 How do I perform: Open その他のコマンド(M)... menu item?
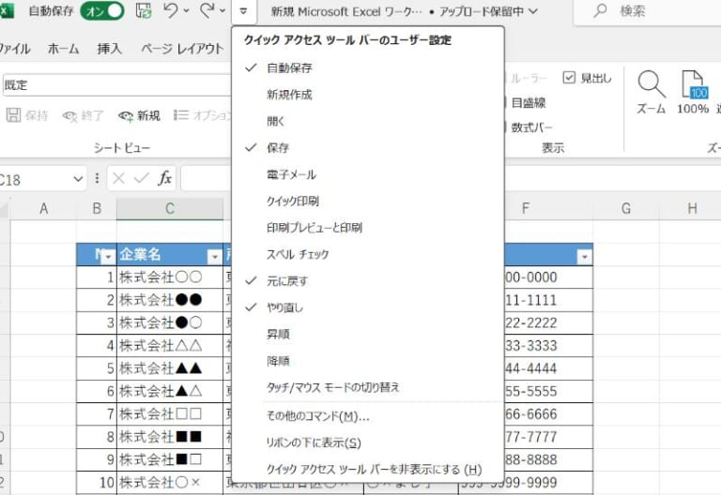click(368, 416)
